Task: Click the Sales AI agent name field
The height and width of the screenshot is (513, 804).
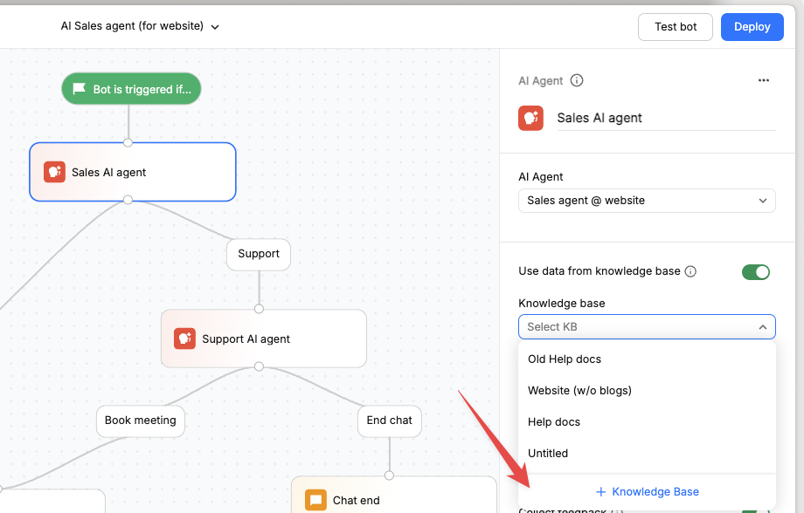Action: click(666, 118)
